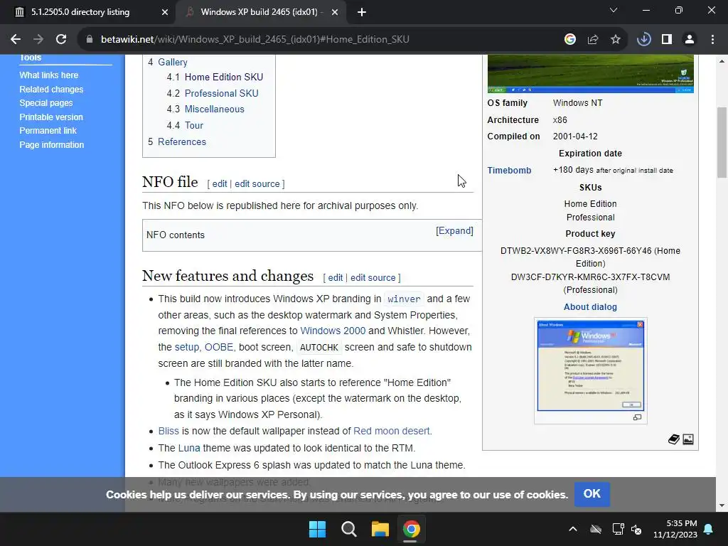Image resolution: width=728 pixels, height=546 pixels.
Task: Open the Chrome downloads icon
Action: coord(643,40)
